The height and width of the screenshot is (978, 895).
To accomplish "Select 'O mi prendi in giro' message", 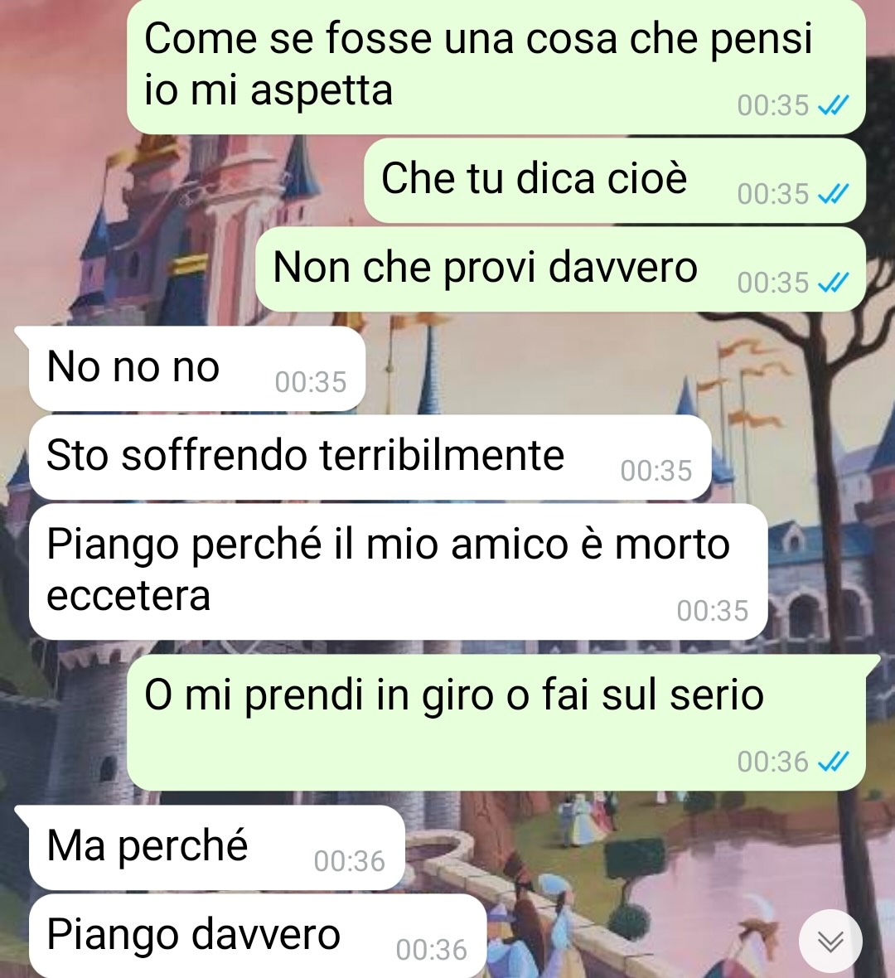I will pos(496,722).
